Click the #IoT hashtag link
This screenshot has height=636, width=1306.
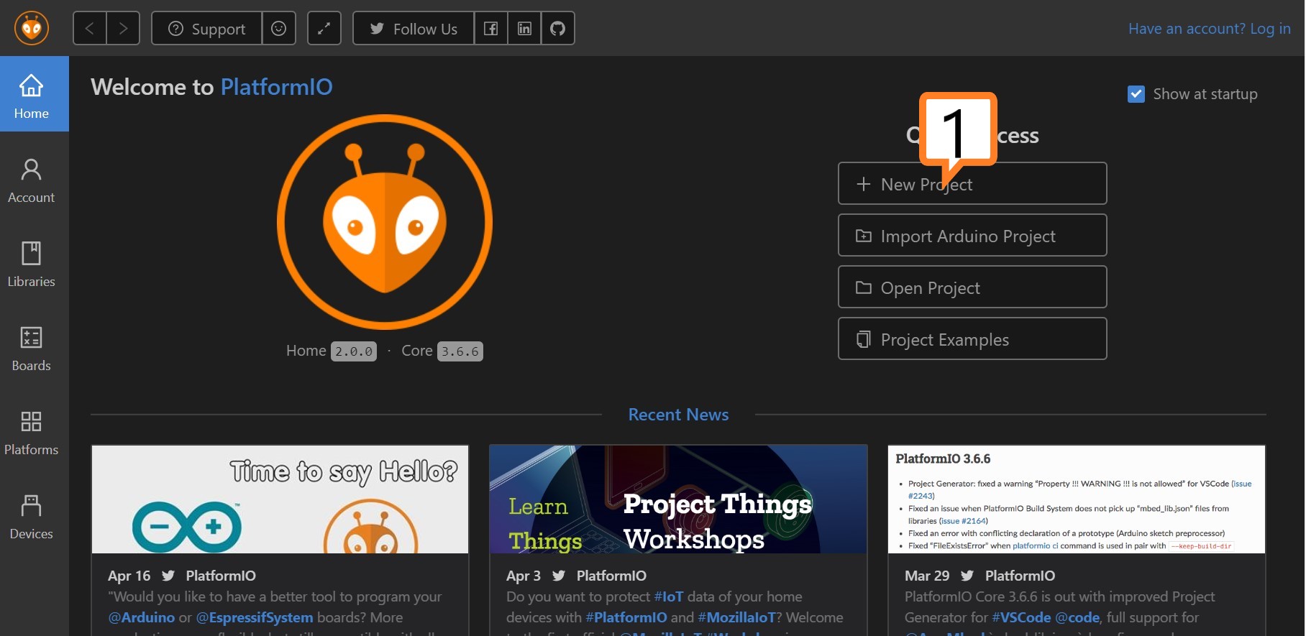(669, 596)
